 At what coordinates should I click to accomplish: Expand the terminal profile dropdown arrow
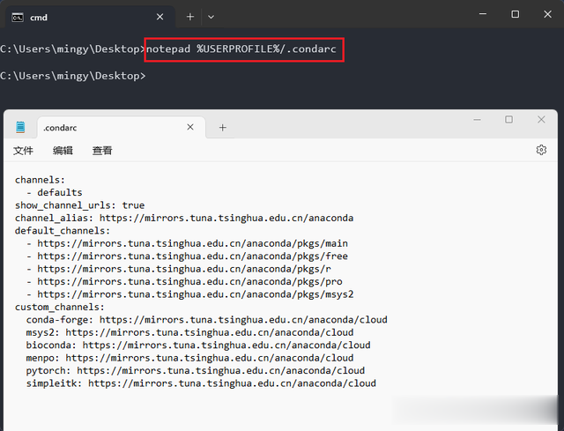[x=211, y=17]
